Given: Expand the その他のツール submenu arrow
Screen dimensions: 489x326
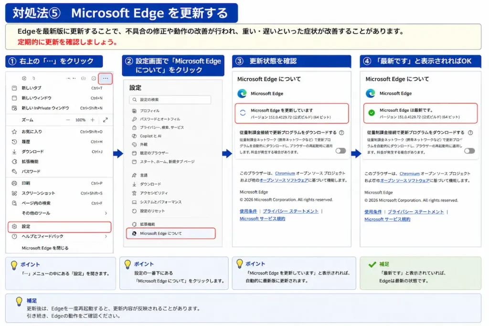Looking at the screenshot, I should pos(106,213).
